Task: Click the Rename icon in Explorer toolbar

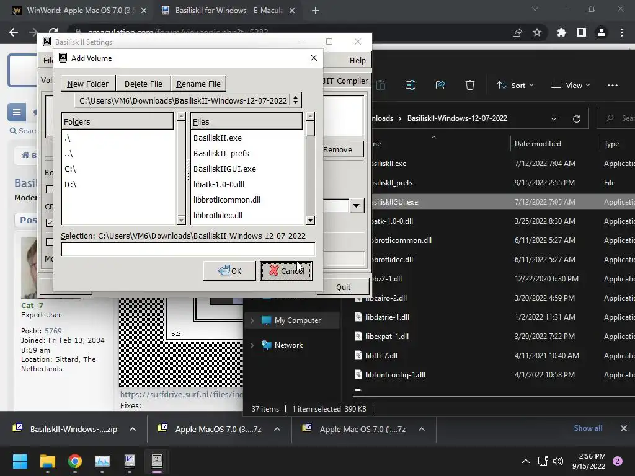Action: pyautogui.click(x=411, y=85)
